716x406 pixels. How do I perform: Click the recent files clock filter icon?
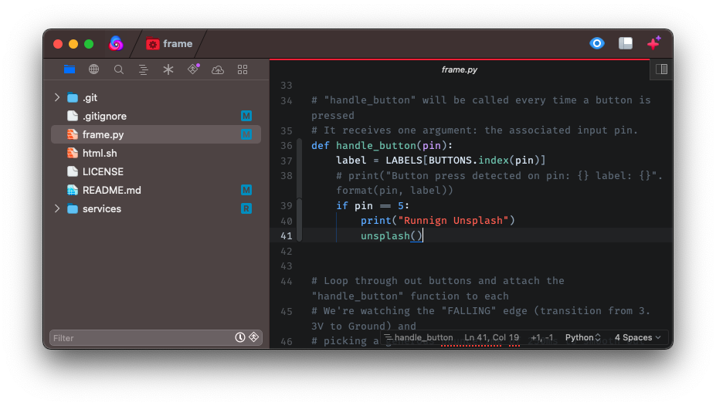point(239,337)
